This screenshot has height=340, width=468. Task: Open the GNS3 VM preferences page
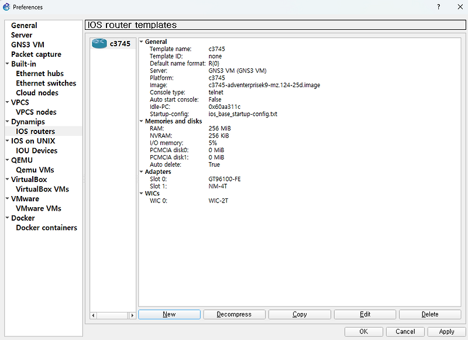click(28, 44)
